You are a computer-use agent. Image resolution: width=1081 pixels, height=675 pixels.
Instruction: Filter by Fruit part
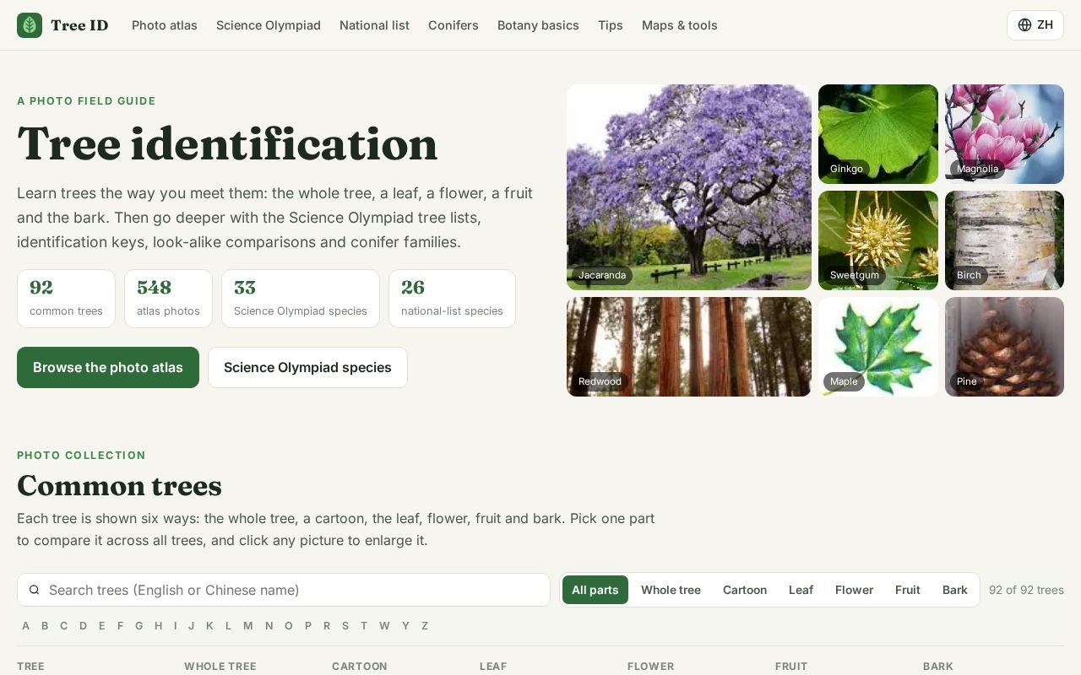point(908,590)
